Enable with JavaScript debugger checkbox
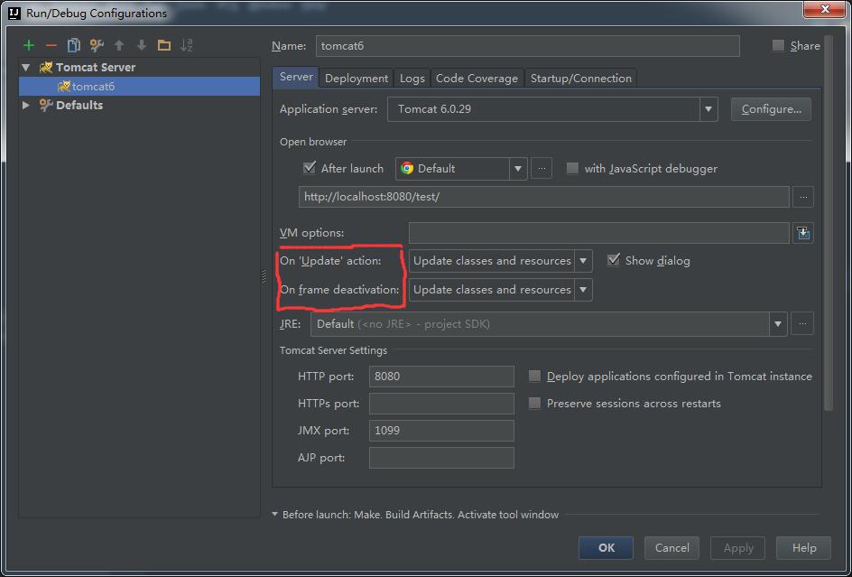 (x=572, y=169)
